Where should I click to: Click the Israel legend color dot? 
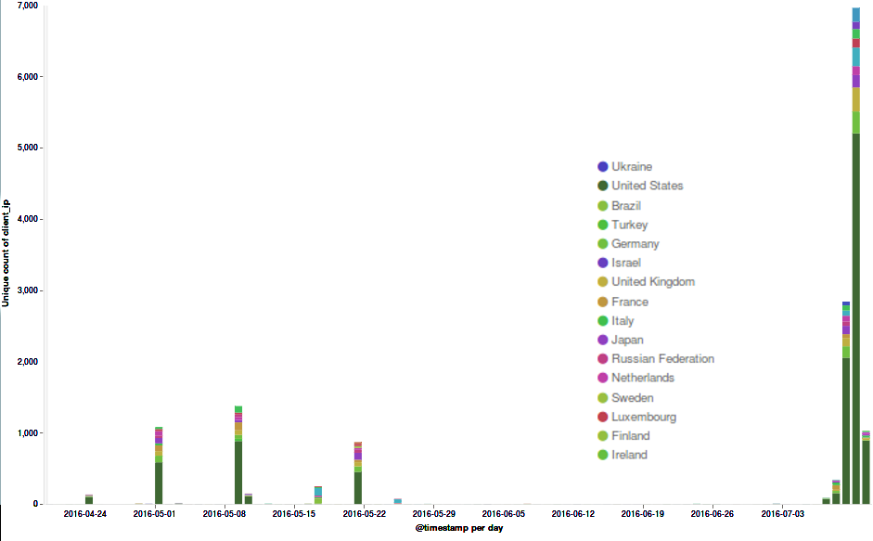coord(603,263)
